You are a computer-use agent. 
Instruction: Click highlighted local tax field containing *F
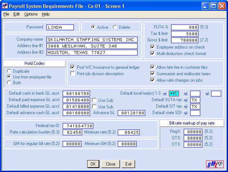174,94
